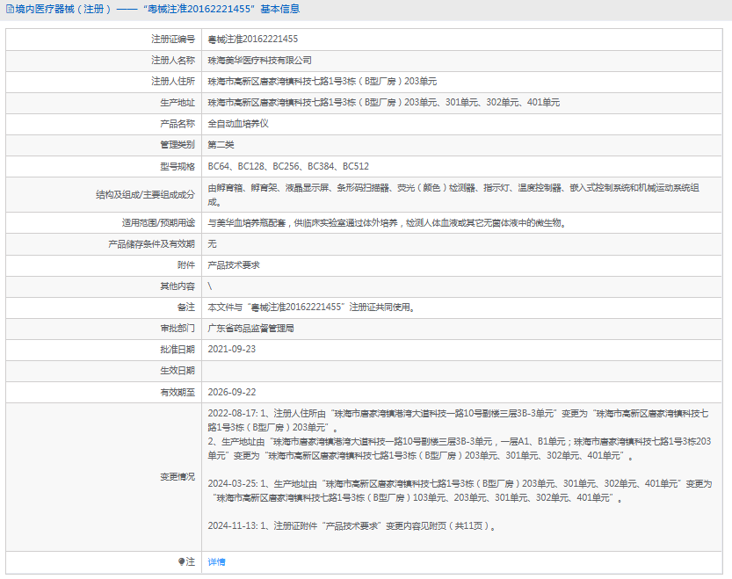The image size is (732, 579).
Task: Select expiry date 2026-09-22
Action: (232, 392)
